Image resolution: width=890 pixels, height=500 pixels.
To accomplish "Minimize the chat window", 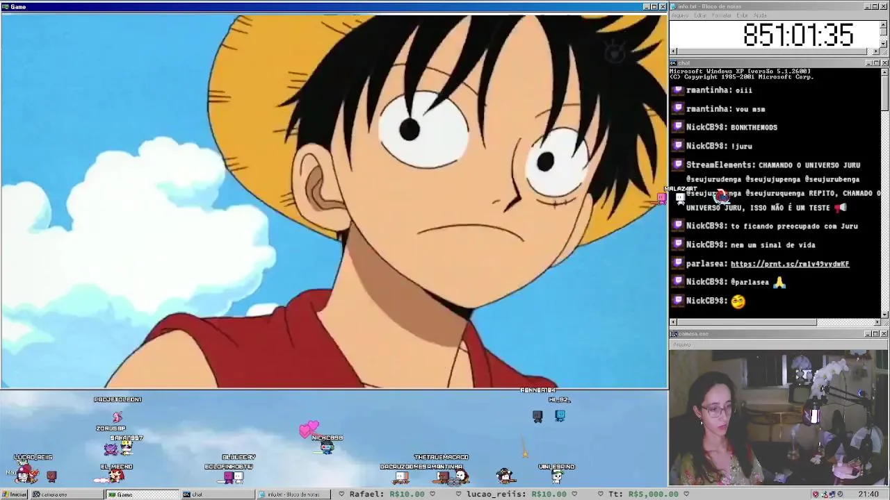I will [x=868, y=63].
